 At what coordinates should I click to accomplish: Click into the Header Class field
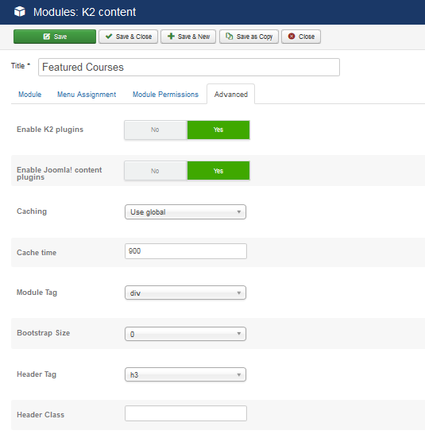coord(186,413)
